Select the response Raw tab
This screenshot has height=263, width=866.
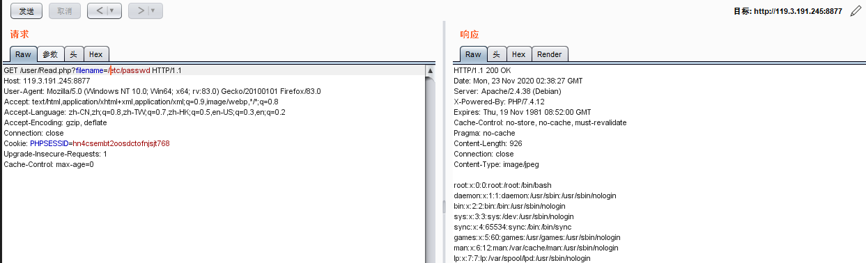coord(473,54)
